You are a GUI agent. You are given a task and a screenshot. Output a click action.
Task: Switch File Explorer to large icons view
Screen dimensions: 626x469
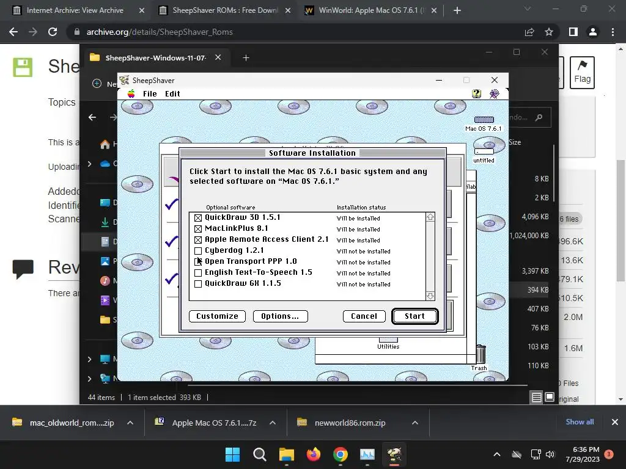tap(550, 397)
